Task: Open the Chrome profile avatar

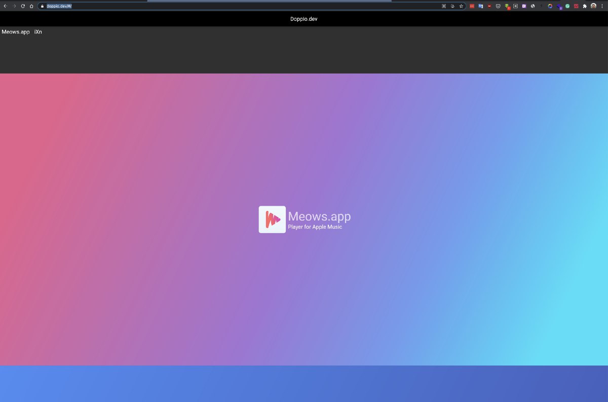Action: point(593,6)
